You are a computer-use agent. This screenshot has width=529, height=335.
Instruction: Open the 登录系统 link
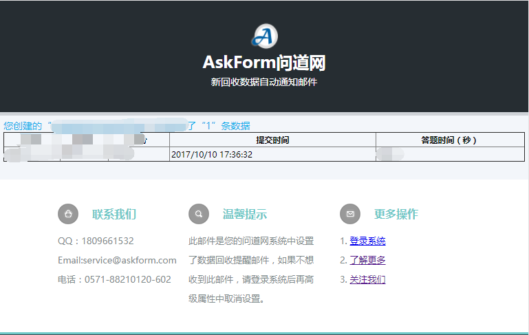[367, 241]
